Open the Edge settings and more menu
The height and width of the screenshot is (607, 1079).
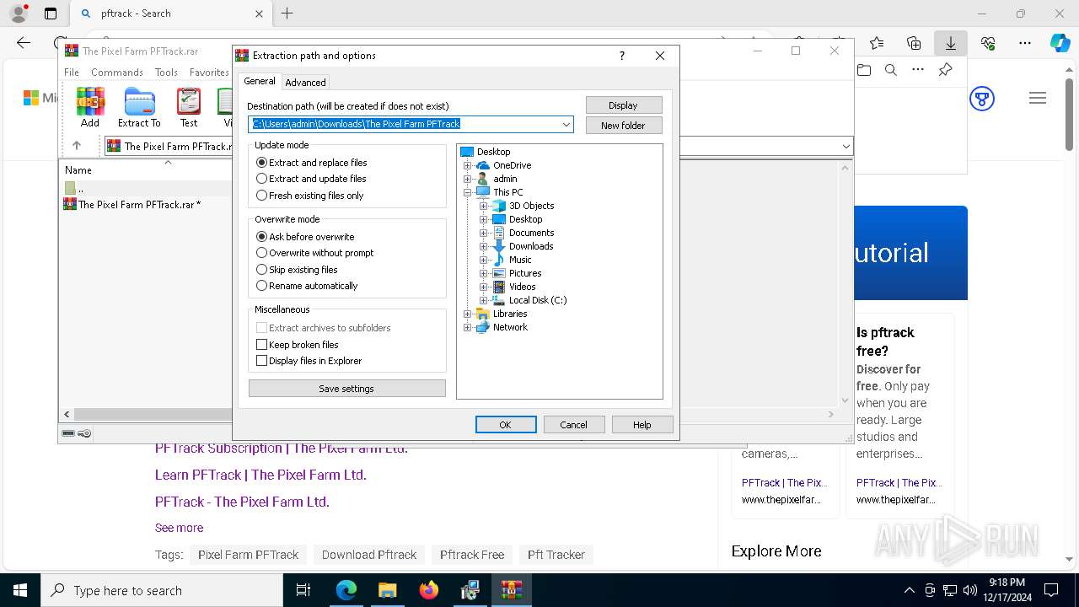click(x=1025, y=43)
